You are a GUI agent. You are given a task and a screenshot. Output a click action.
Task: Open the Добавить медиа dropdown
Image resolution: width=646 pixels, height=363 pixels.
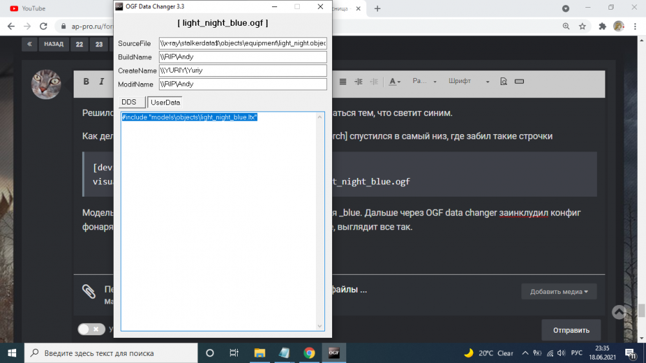tap(559, 291)
